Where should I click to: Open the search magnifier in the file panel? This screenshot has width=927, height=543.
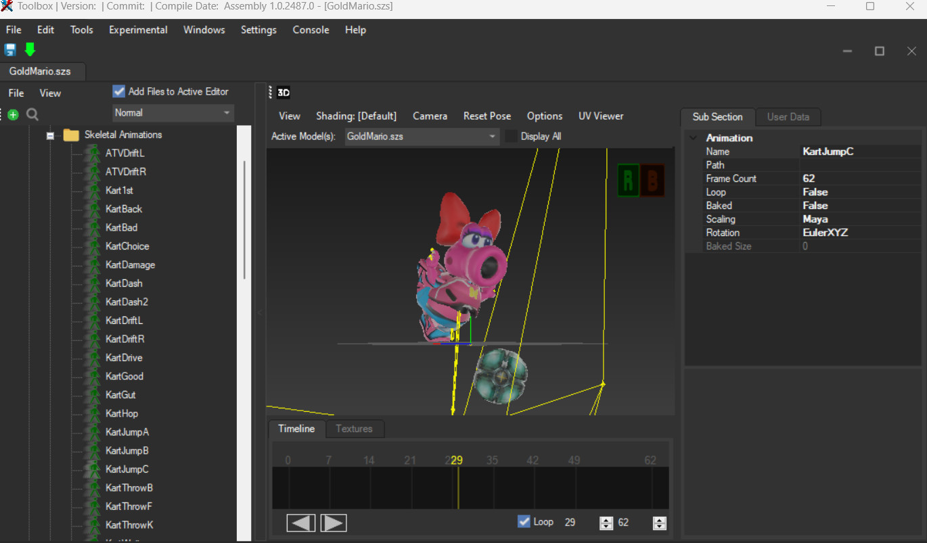pyautogui.click(x=31, y=114)
